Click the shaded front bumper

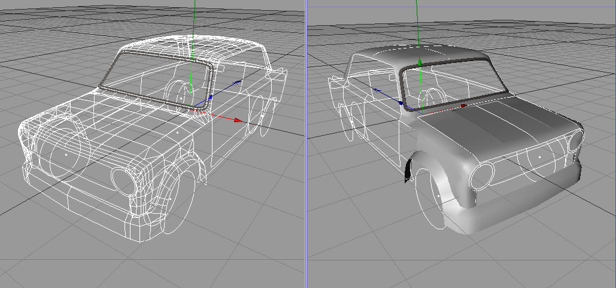509,207
